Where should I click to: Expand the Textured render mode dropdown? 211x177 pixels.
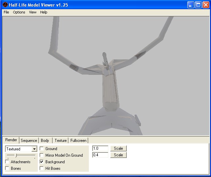click(34, 149)
